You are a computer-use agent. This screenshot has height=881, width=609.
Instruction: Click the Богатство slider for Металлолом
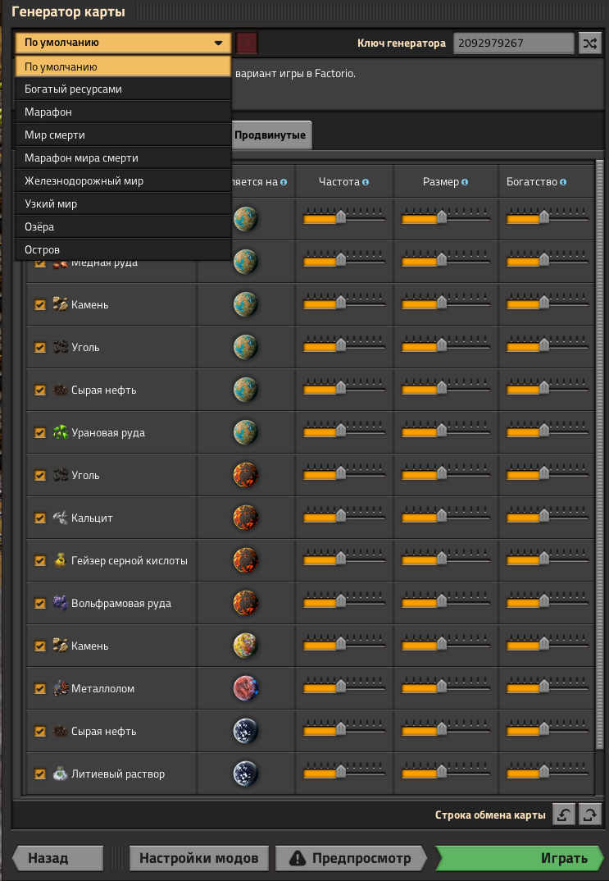point(548,687)
